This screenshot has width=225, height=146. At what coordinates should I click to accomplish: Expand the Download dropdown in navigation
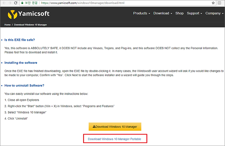163,13
